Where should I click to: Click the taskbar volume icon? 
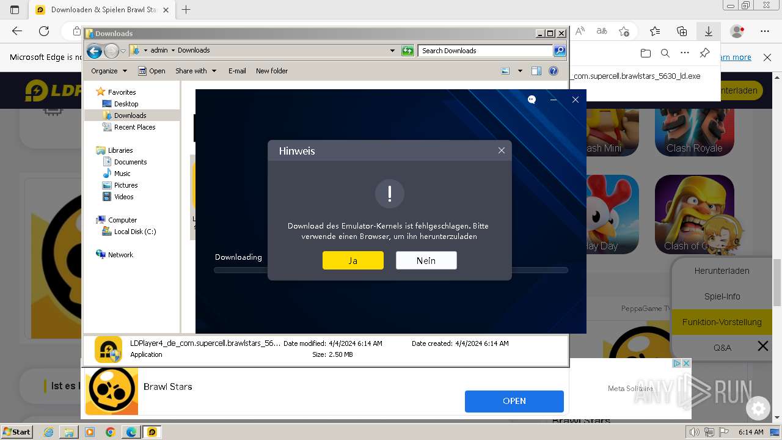(x=695, y=432)
